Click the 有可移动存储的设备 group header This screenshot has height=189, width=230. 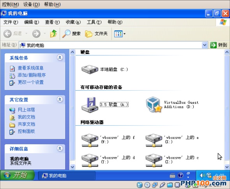101,87
